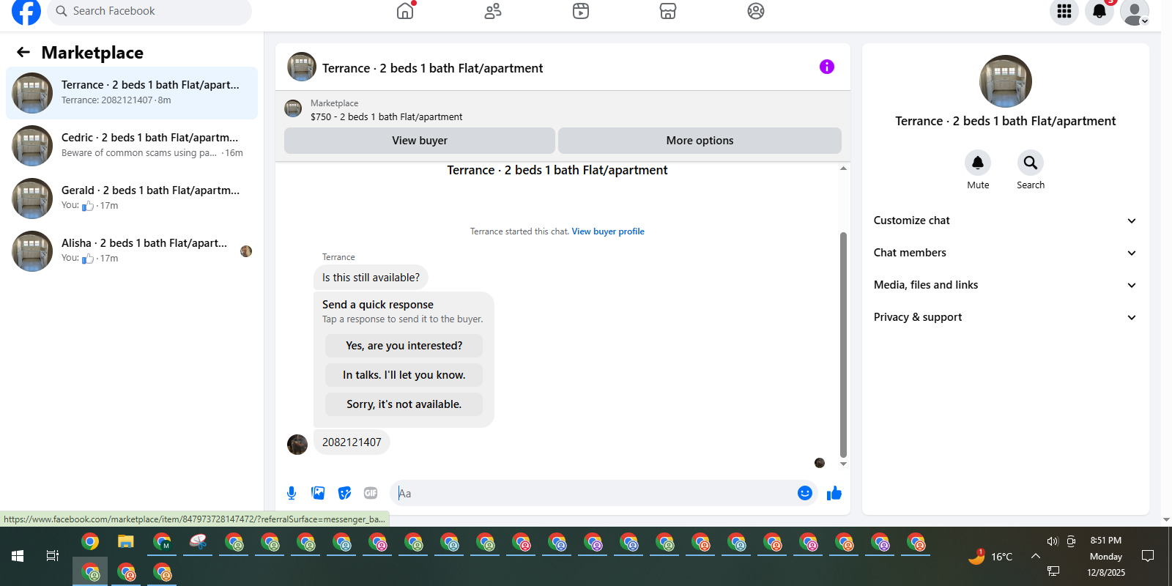
Task: Open the Facebook menu grid icon
Action: pyautogui.click(x=1064, y=11)
